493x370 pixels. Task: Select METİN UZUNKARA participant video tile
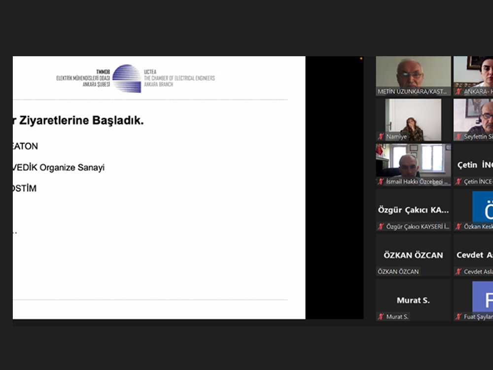(413, 76)
